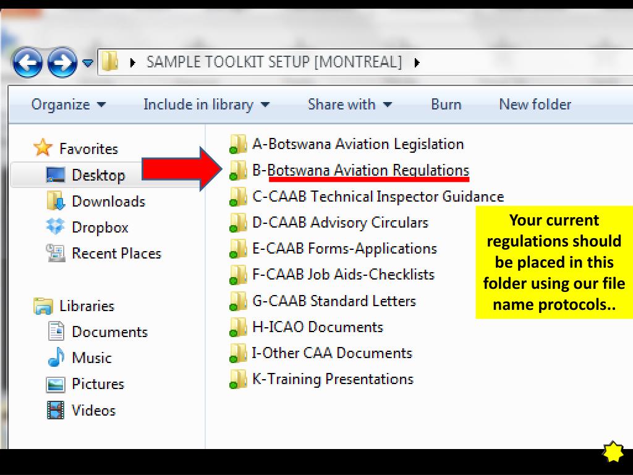Select Desktop in Favorites

click(x=98, y=175)
